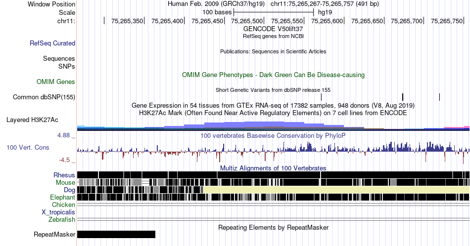Click the chr11:75,265,267-75,265,757 position text
Image resolution: width=470 pixels, height=246 pixels.
tap(325, 4)
